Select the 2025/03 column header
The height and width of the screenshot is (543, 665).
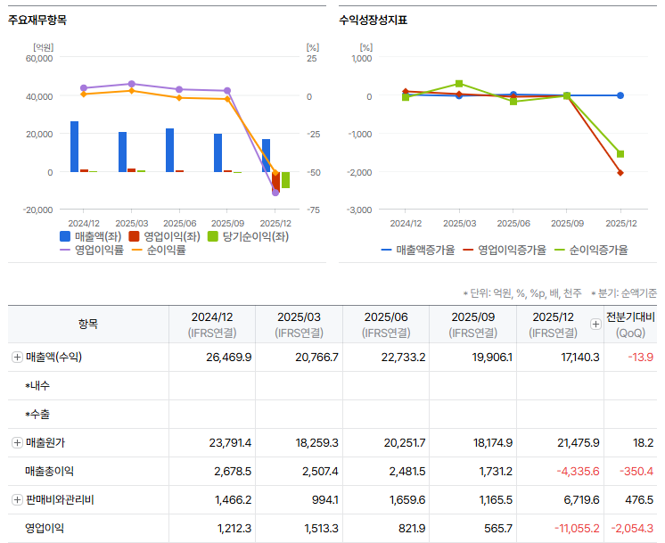point(299,325)
